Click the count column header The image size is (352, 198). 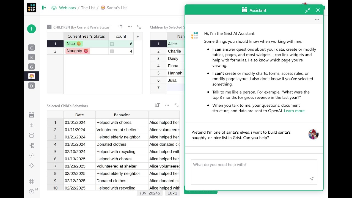point(121,36)
